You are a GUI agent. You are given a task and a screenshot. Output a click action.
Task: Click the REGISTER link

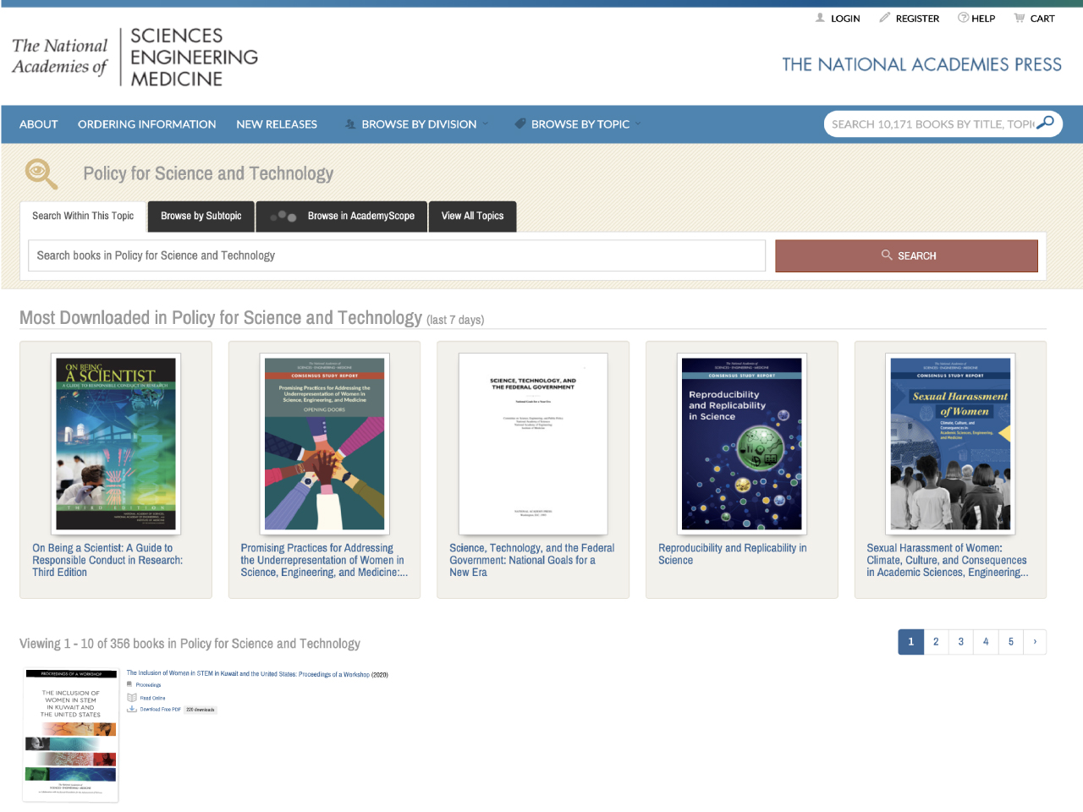tap(917, 18)
